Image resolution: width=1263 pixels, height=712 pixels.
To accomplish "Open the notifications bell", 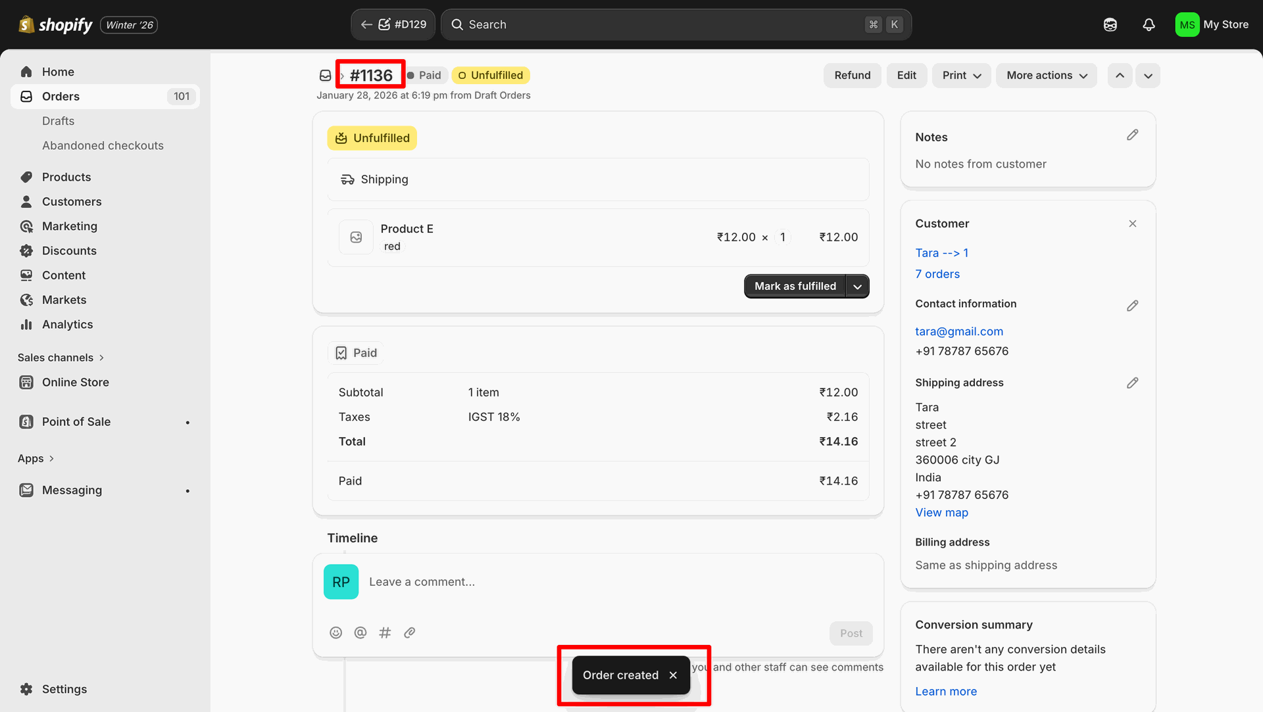I will (x=1149, y=25).
